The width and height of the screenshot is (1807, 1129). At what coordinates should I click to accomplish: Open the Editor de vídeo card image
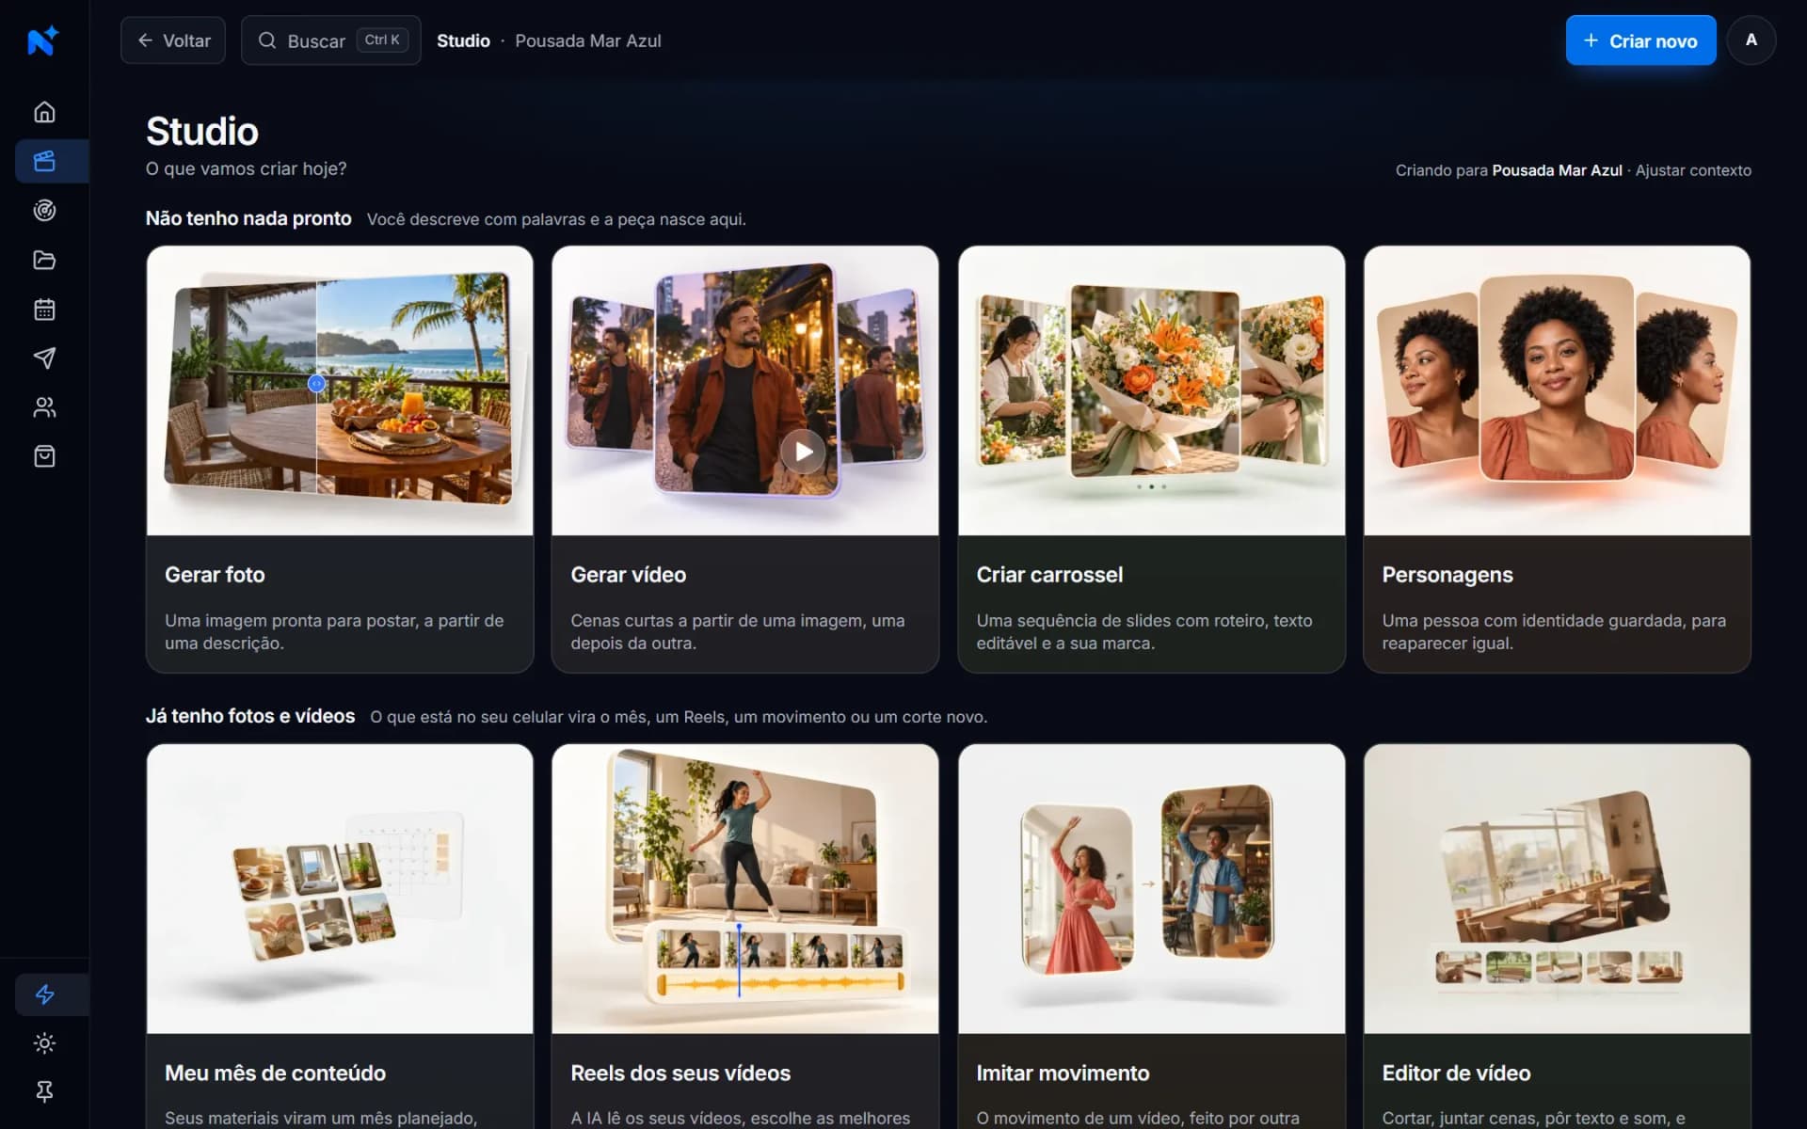coord(1557,889)
